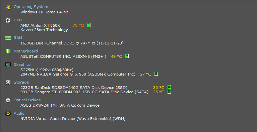Viewport: 257px width, 132px height.
Task: Open the RAM section heading
Action: (x=18, y=38)
